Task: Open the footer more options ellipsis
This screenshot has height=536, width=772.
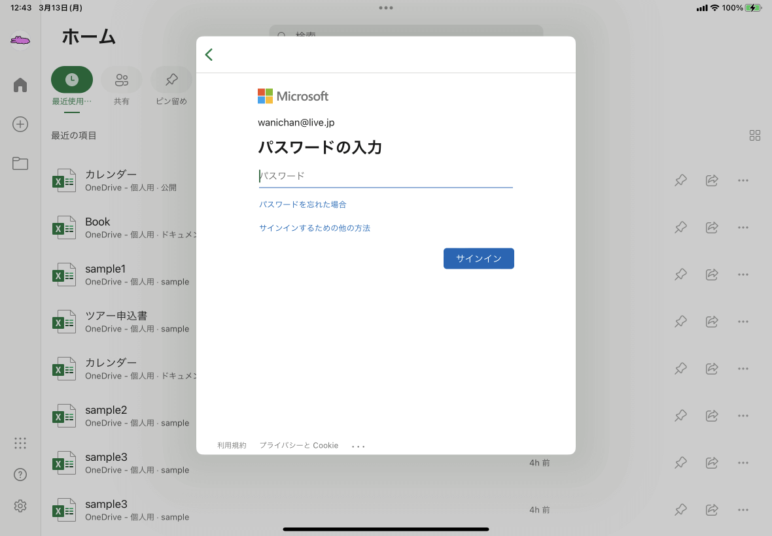Action: click(x=359, y=446)
